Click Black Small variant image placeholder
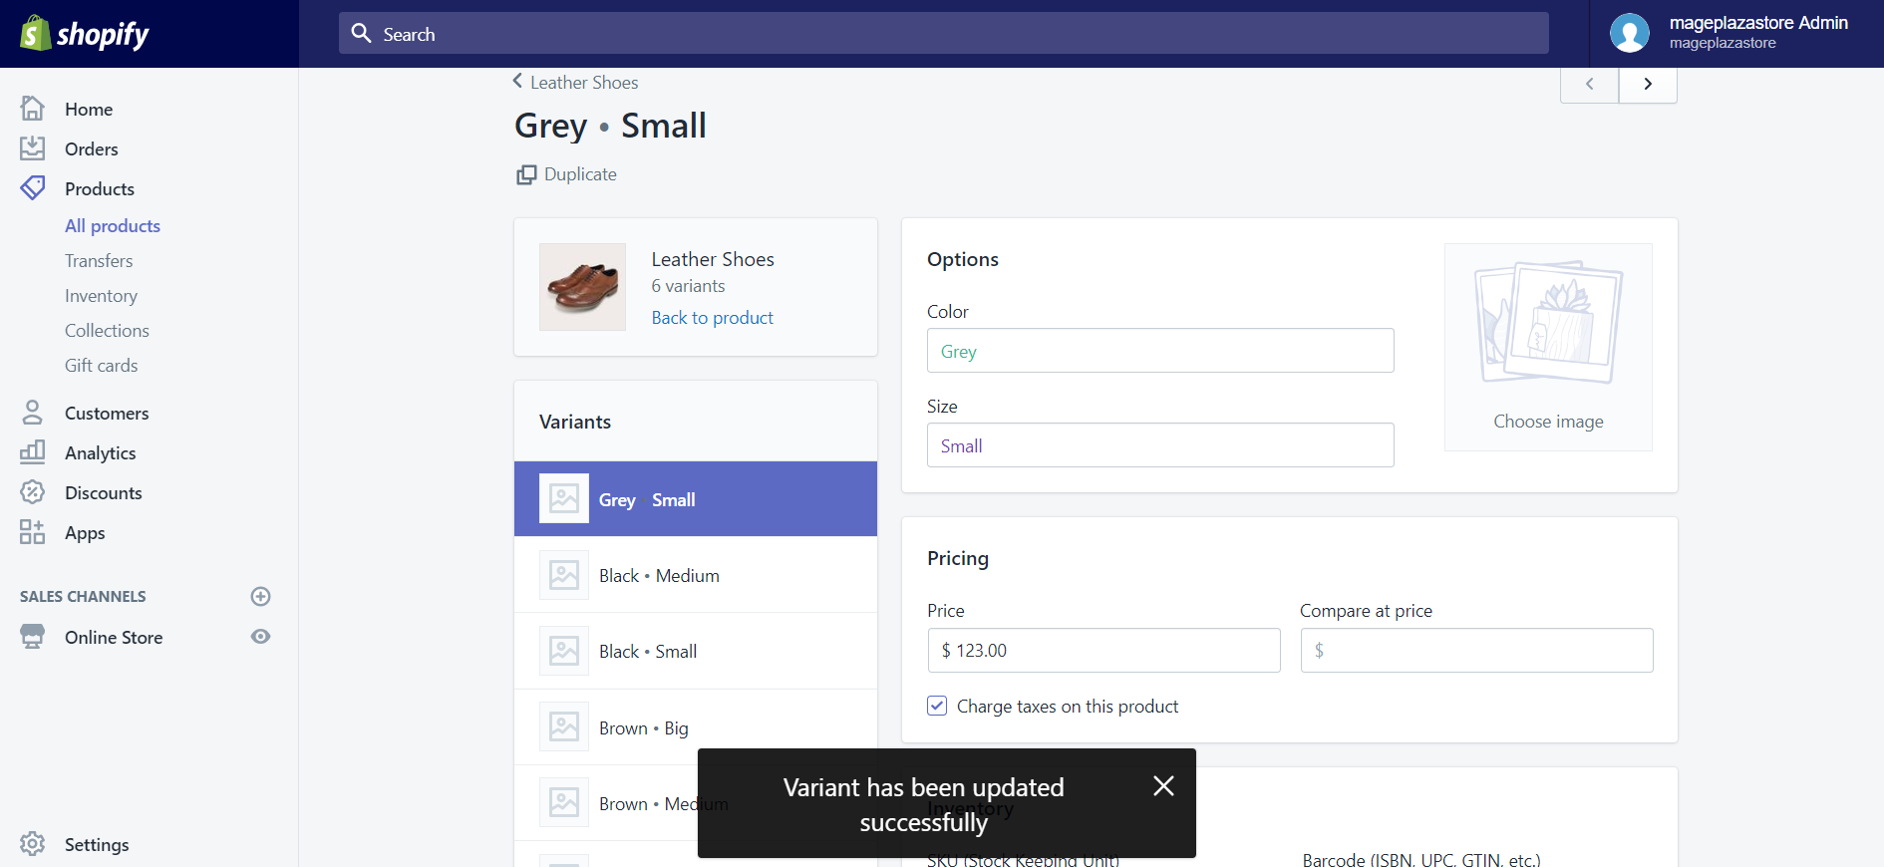Image resolution: width=1884 pixels, height=867 pixels. click(564, 651)
